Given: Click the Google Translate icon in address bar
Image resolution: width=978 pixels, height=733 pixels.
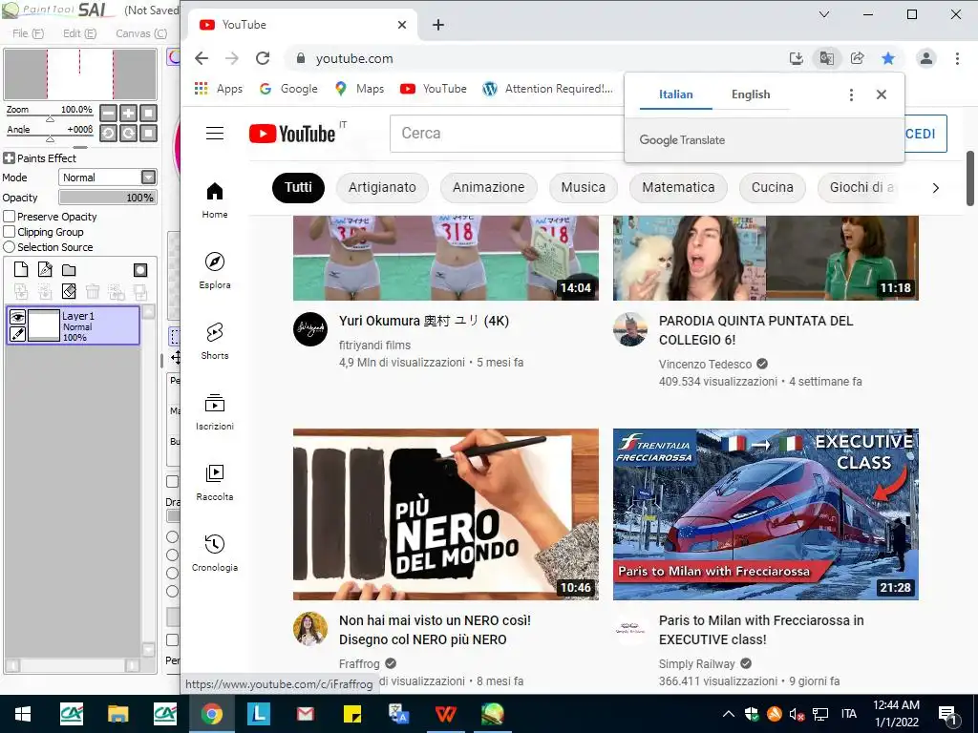Looking at the screenshot, I should (826, 58).
